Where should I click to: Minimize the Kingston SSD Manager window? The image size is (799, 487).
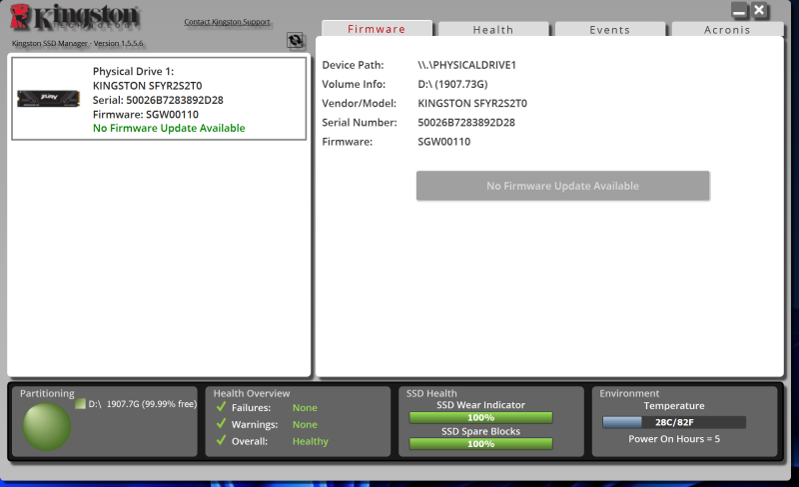click(x=740, y=11)
